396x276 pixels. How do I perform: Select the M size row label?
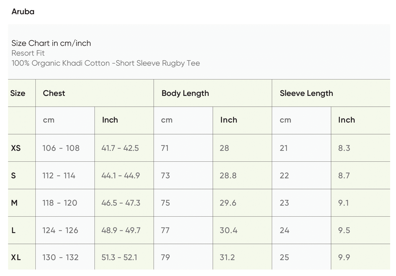14,203
